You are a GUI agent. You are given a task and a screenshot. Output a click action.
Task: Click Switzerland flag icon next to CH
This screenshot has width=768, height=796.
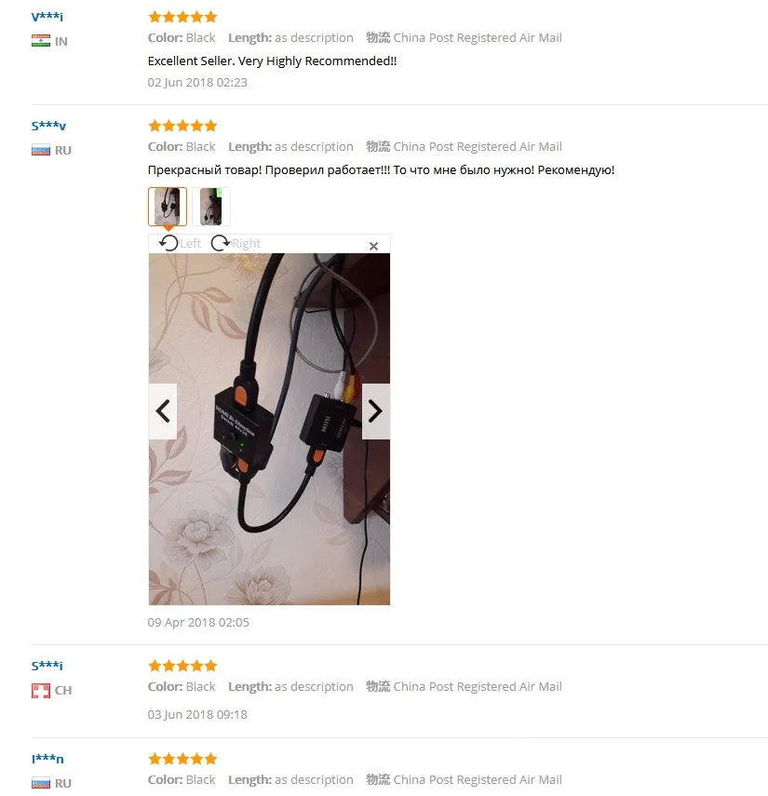(41, 691)
